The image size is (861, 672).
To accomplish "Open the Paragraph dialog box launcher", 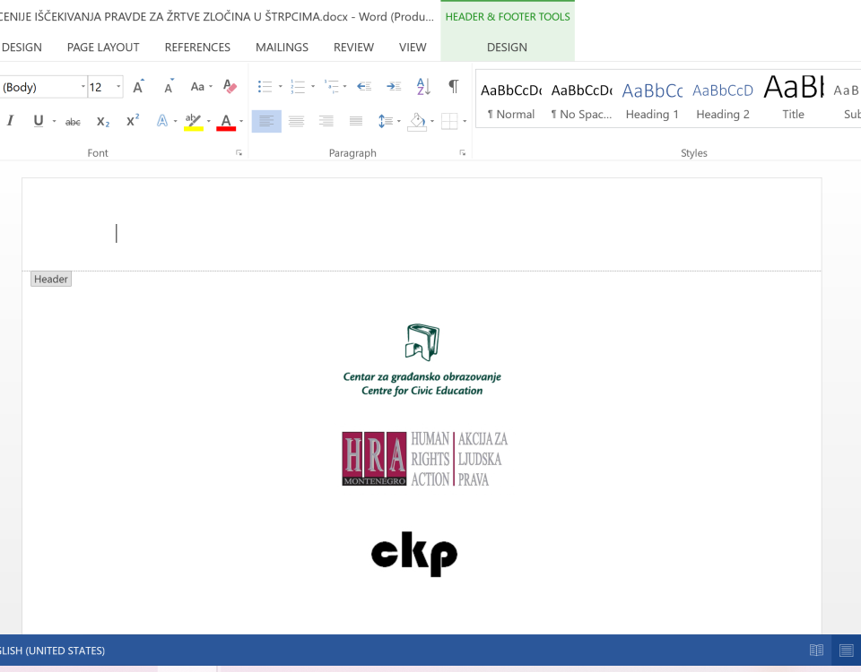I will click(x=463, y=153).
